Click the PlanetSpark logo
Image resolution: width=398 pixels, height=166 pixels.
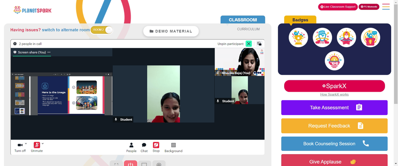pyautogui.click(x=33, y=10)
